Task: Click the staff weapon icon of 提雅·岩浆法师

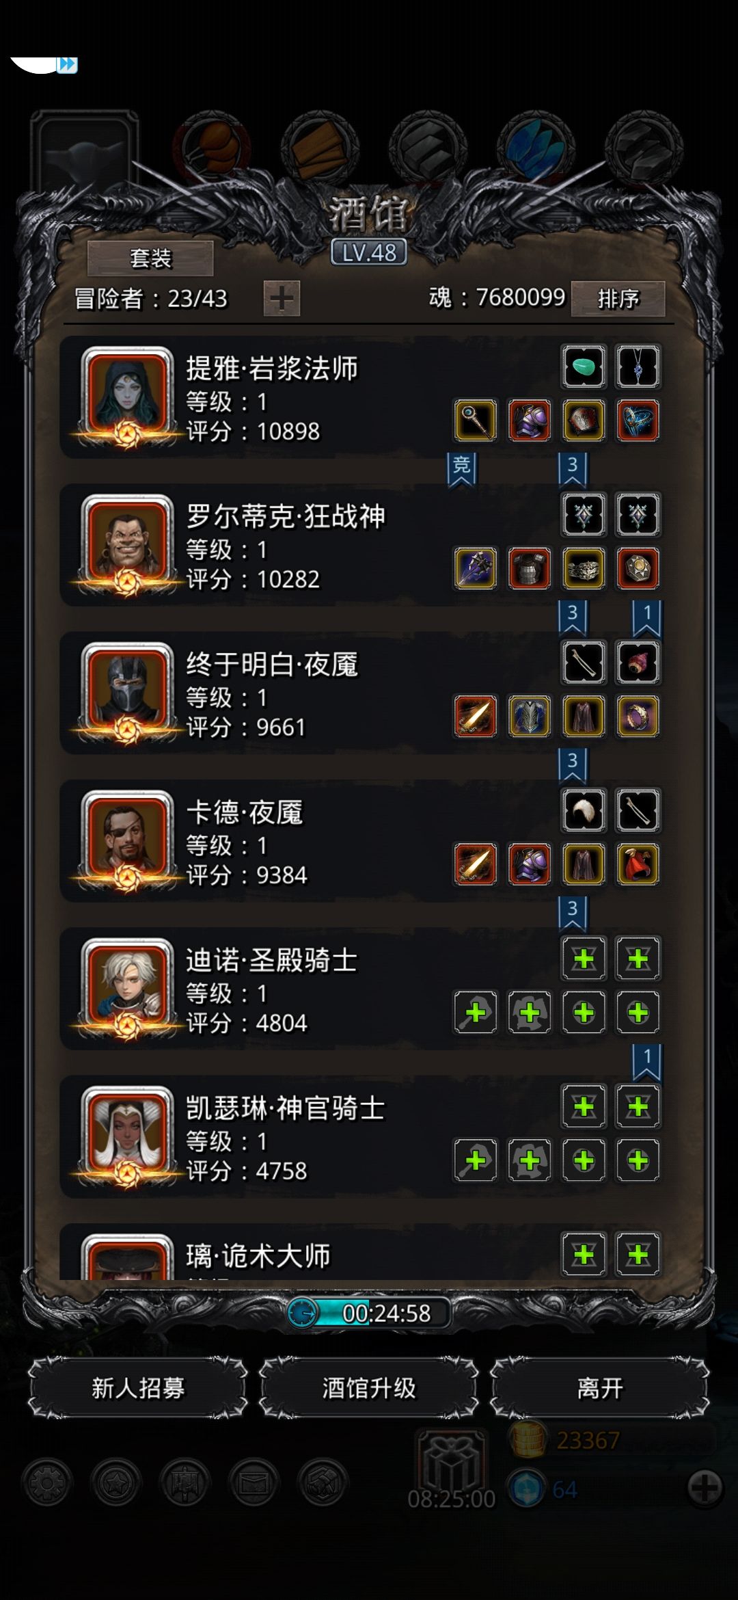Action: pos(475,421)
